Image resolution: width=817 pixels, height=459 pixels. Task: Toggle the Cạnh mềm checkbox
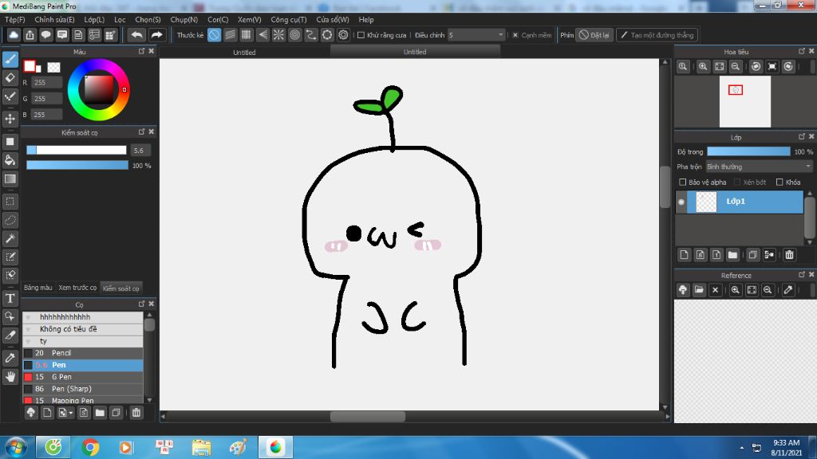pyautogui.click(x=515, y=35)
